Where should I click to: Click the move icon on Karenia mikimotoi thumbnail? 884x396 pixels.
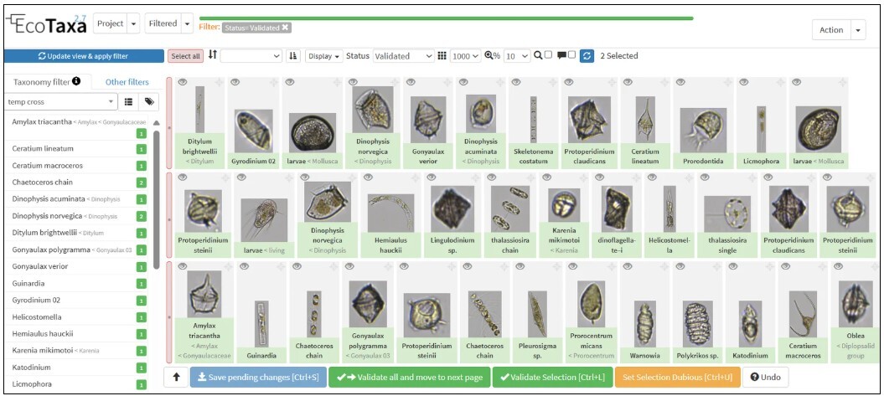[583, 177]
